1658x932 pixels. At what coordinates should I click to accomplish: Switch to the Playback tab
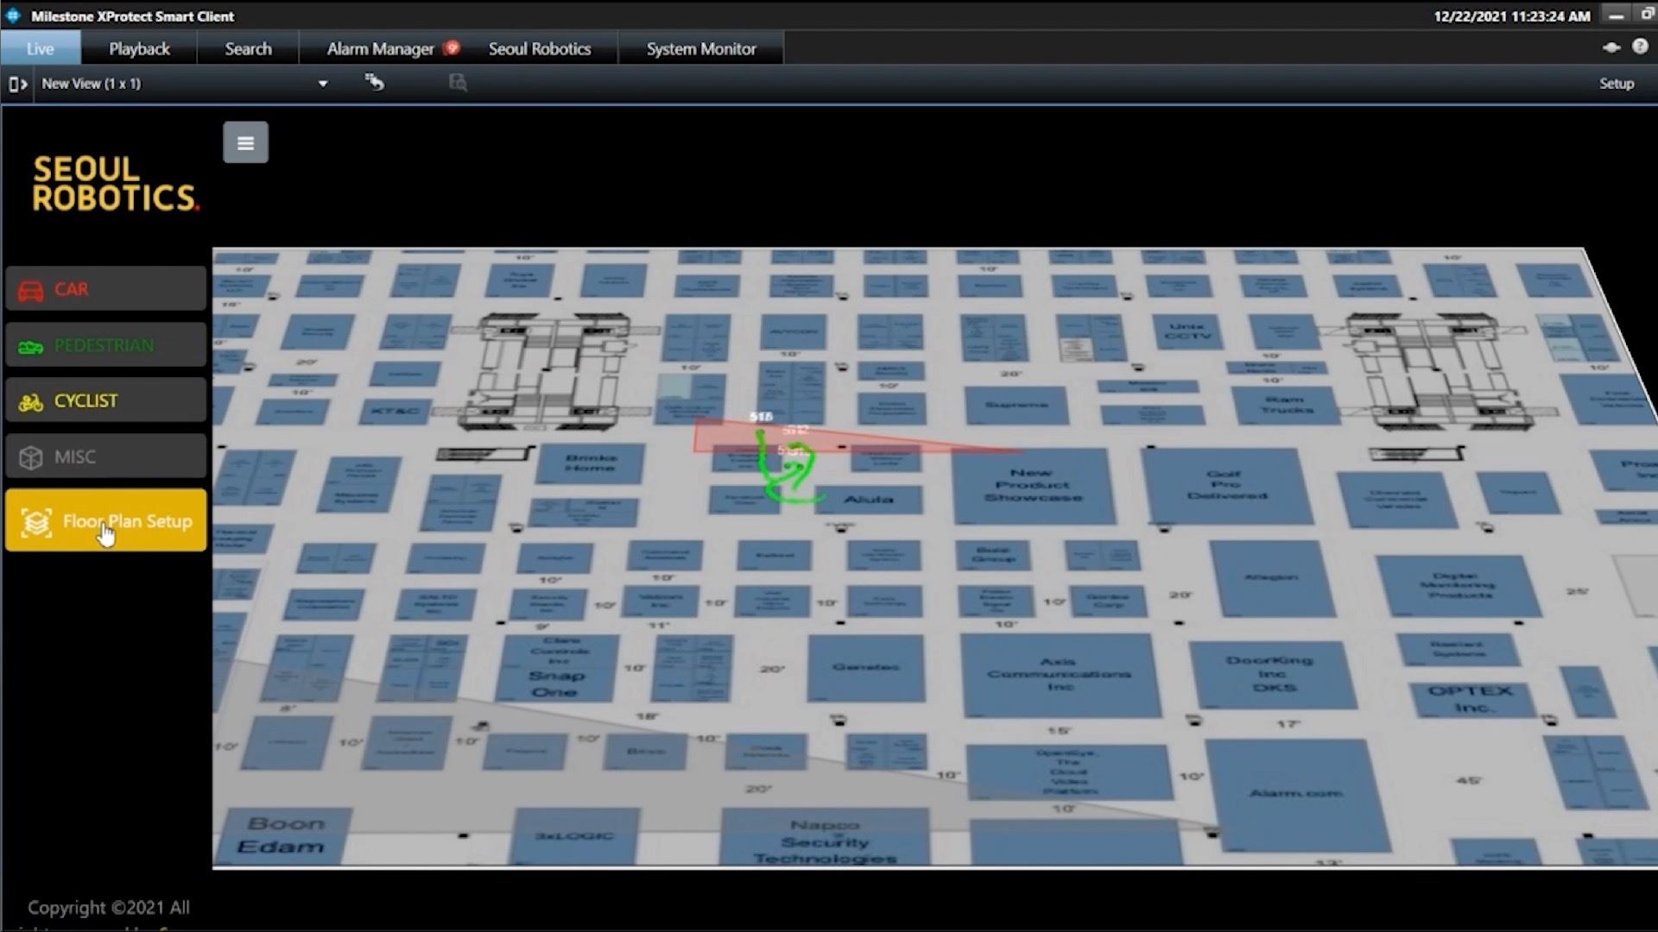point(139,49)
